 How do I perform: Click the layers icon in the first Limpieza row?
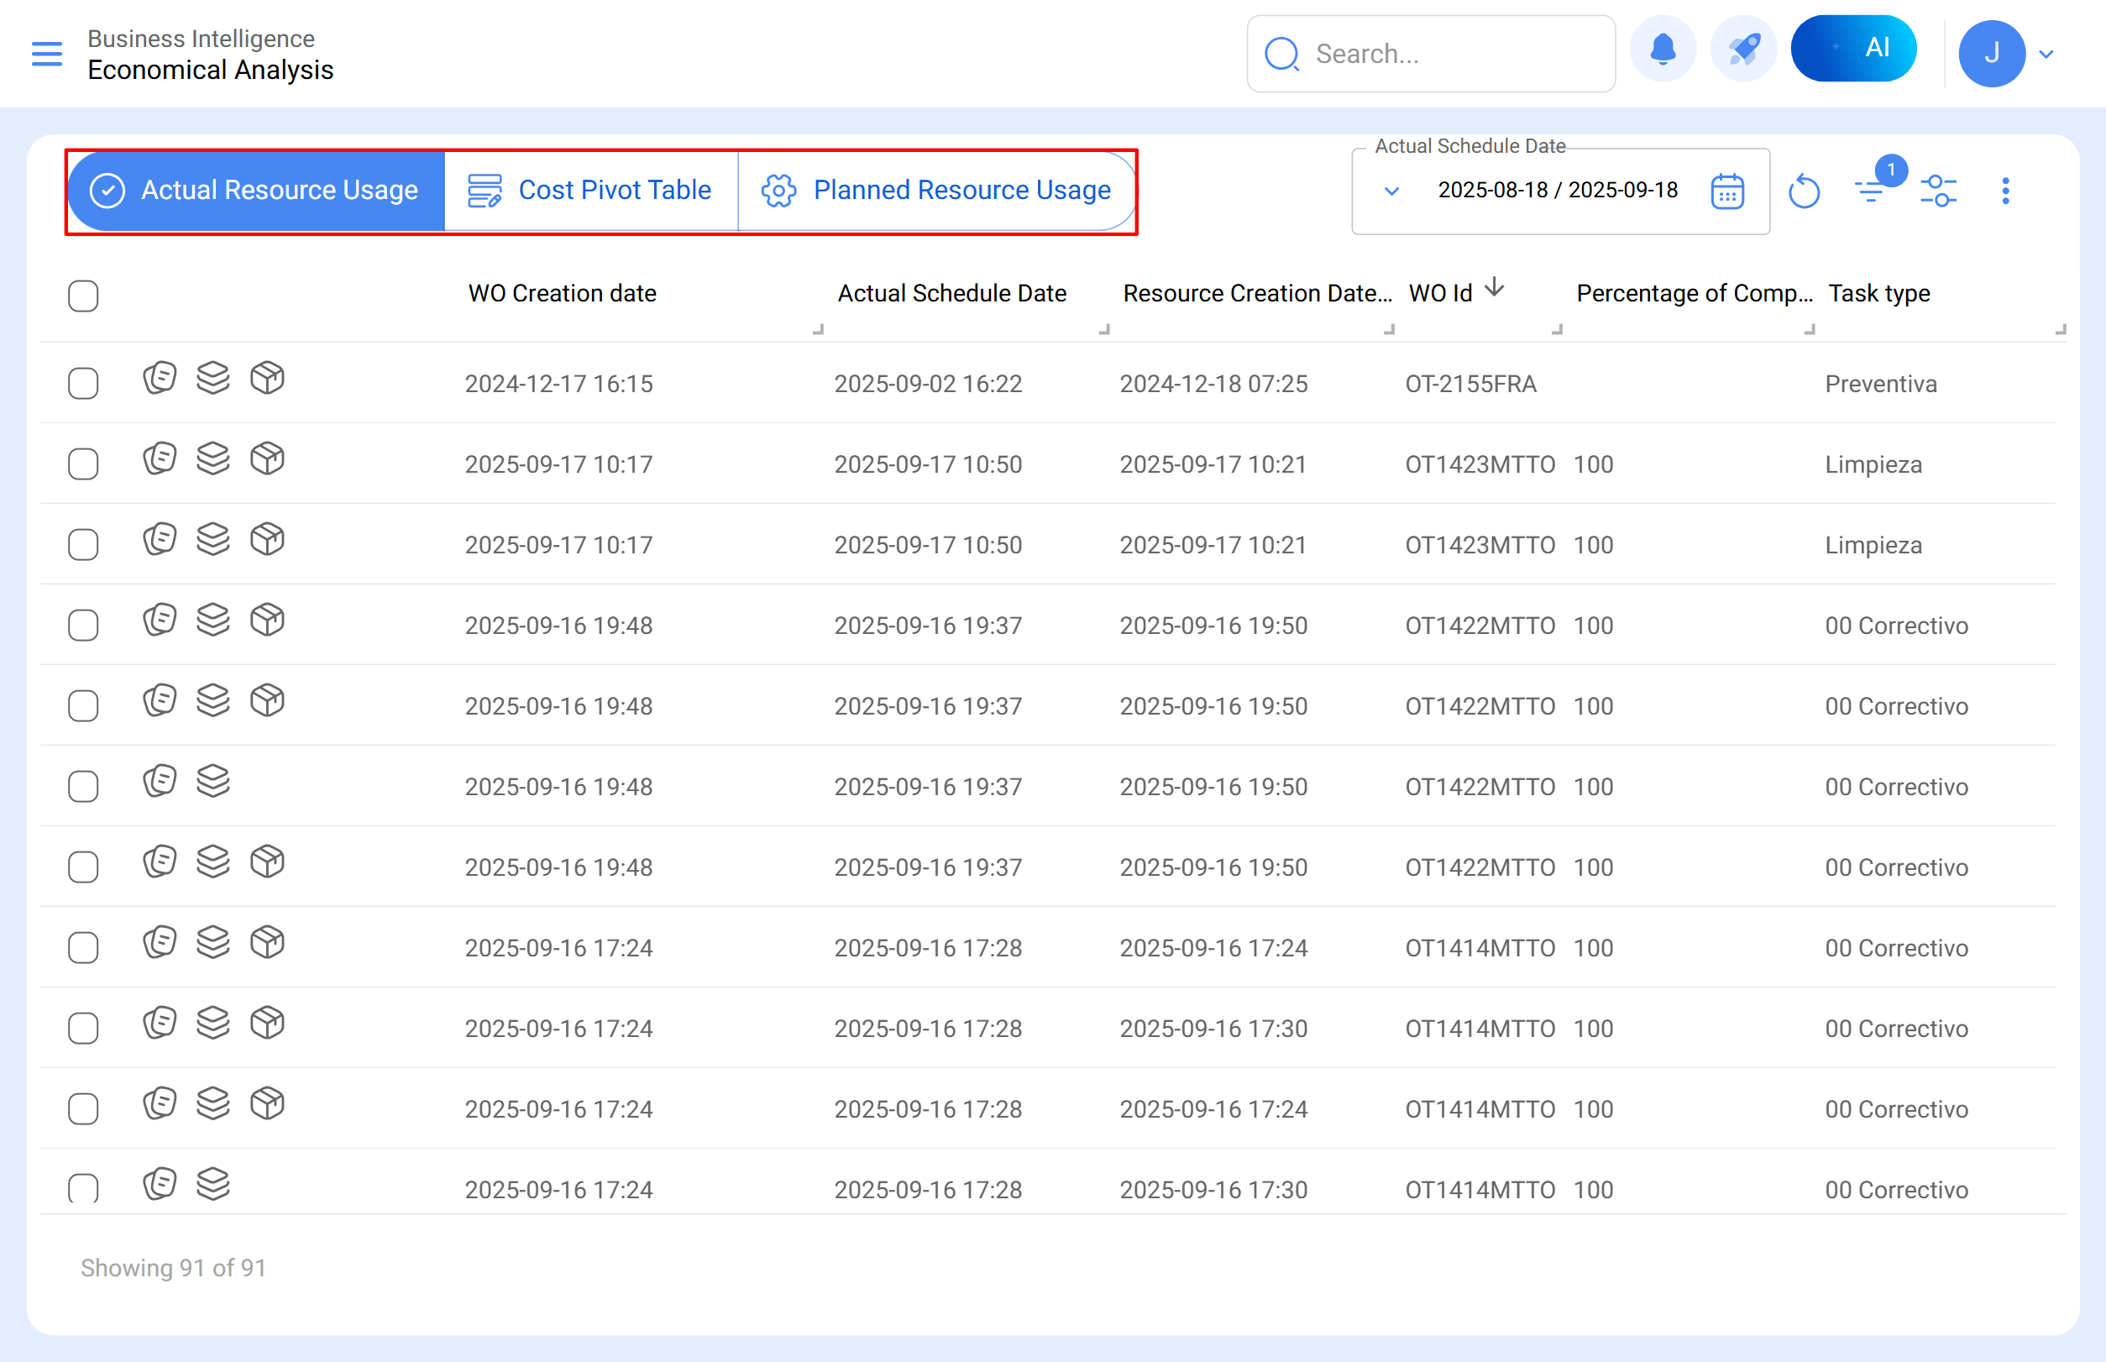(213, 459)
